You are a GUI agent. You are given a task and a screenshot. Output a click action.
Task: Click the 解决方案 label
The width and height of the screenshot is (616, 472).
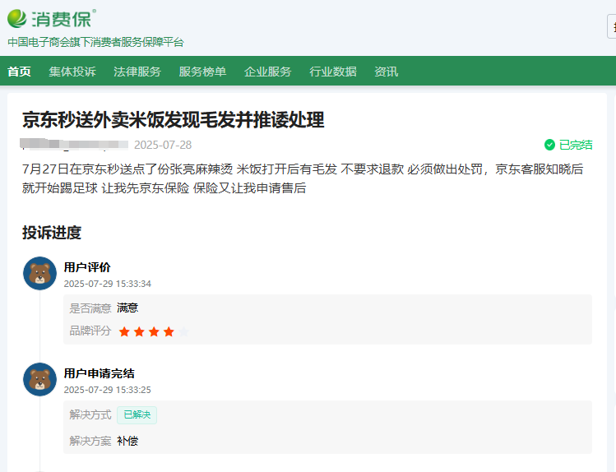point(90,441)
